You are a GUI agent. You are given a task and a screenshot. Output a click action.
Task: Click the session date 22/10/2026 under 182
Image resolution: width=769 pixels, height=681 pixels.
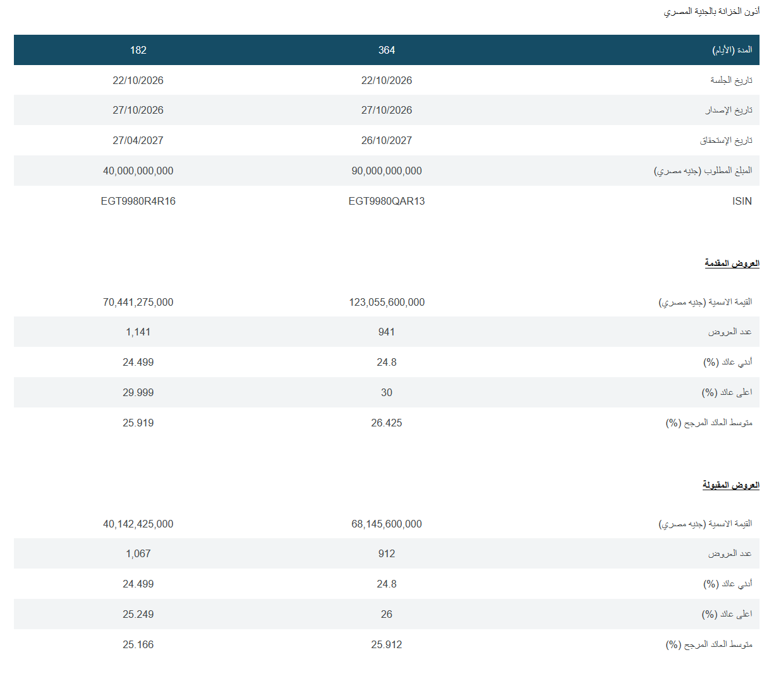click(138, 81)
